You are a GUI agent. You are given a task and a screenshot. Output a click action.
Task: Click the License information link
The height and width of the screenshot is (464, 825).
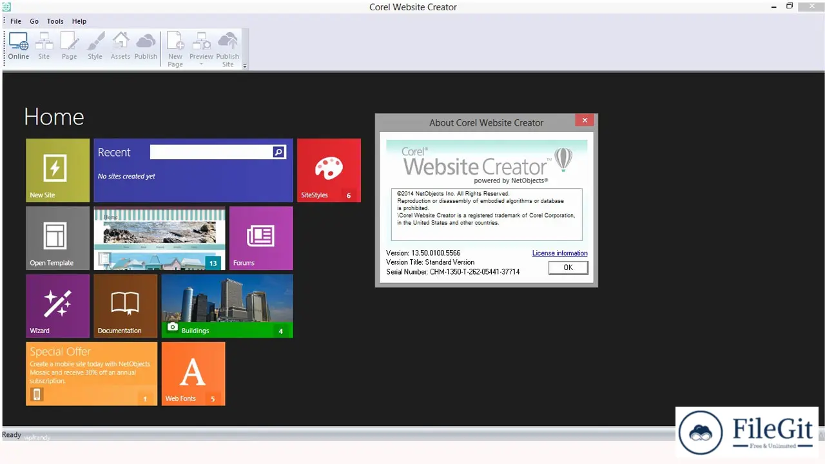click(x=559, y=253)
